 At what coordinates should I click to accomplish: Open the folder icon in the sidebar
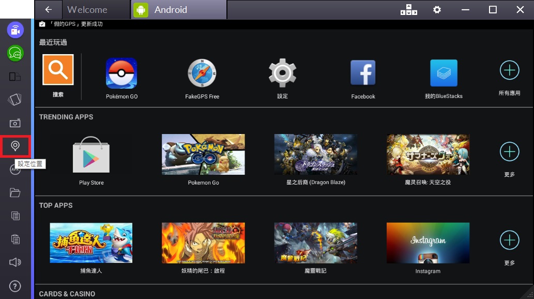(15, 193)
